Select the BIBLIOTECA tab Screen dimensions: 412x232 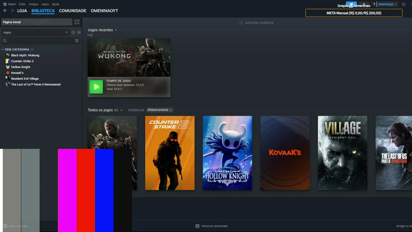pyautogui.click(x=43, y=11)
